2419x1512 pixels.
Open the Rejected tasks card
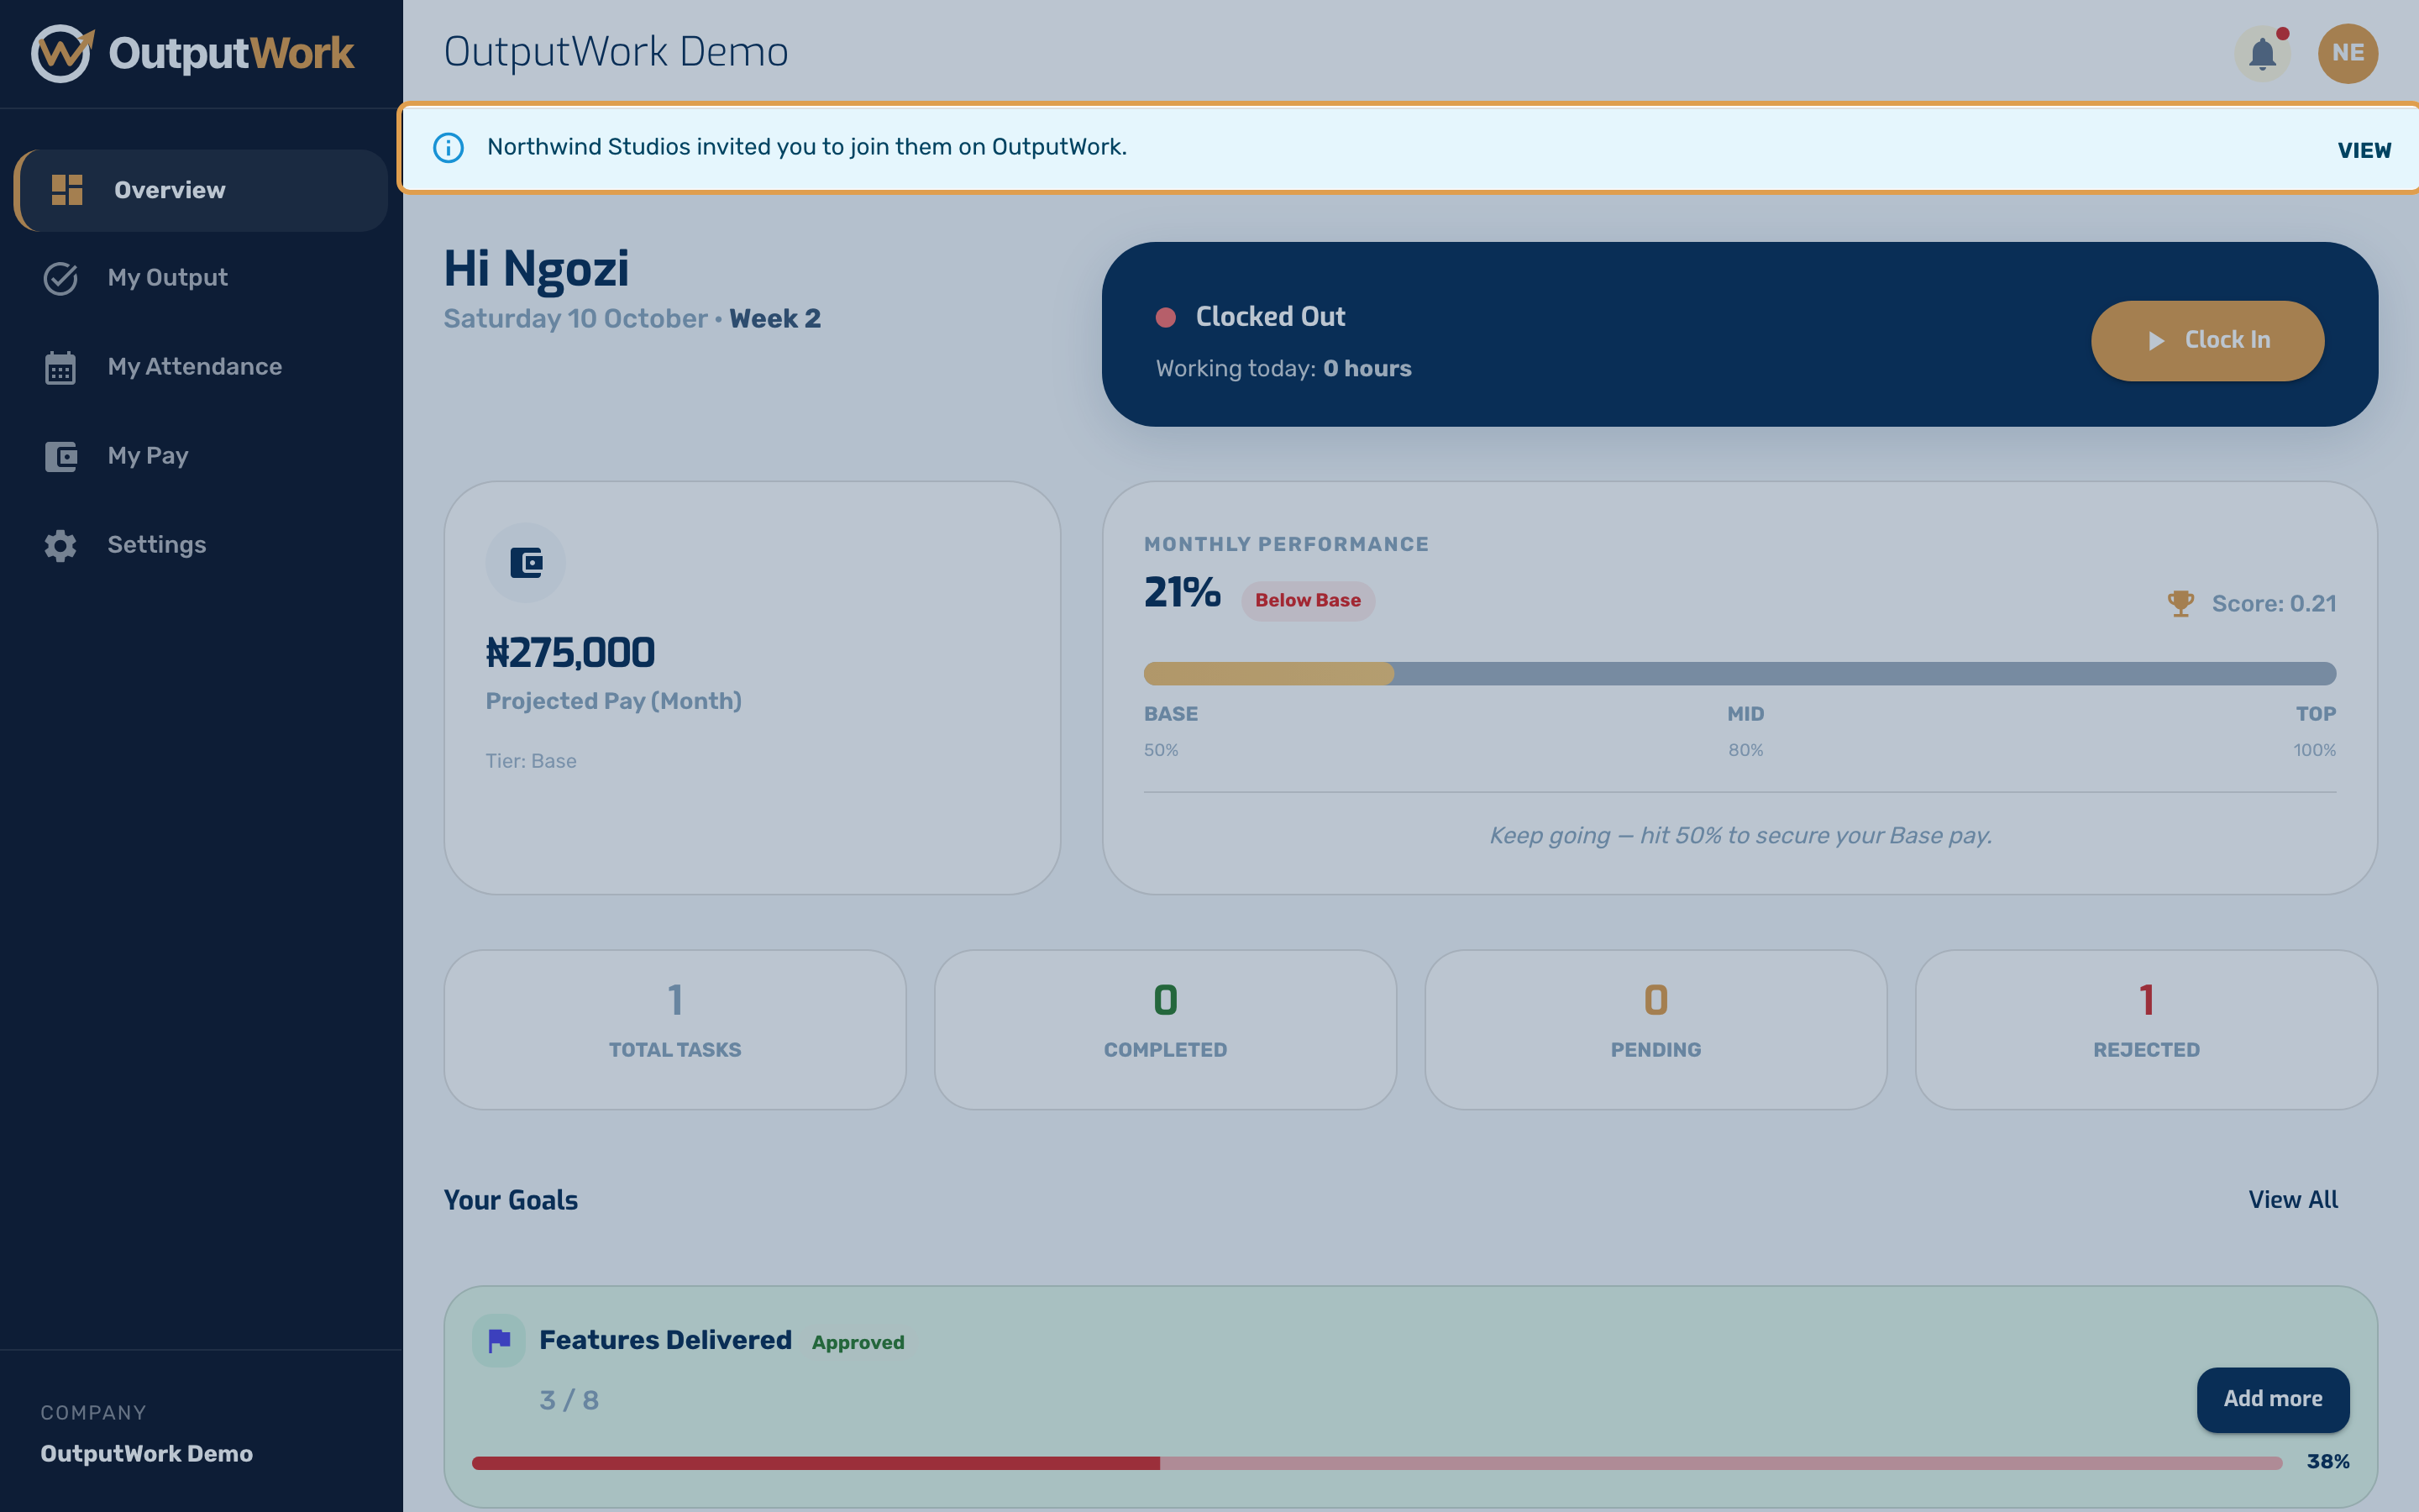(2146, 1029)
